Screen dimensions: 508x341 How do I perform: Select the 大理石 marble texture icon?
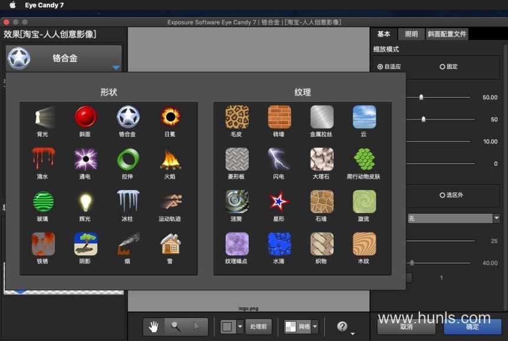pos(322,159)
